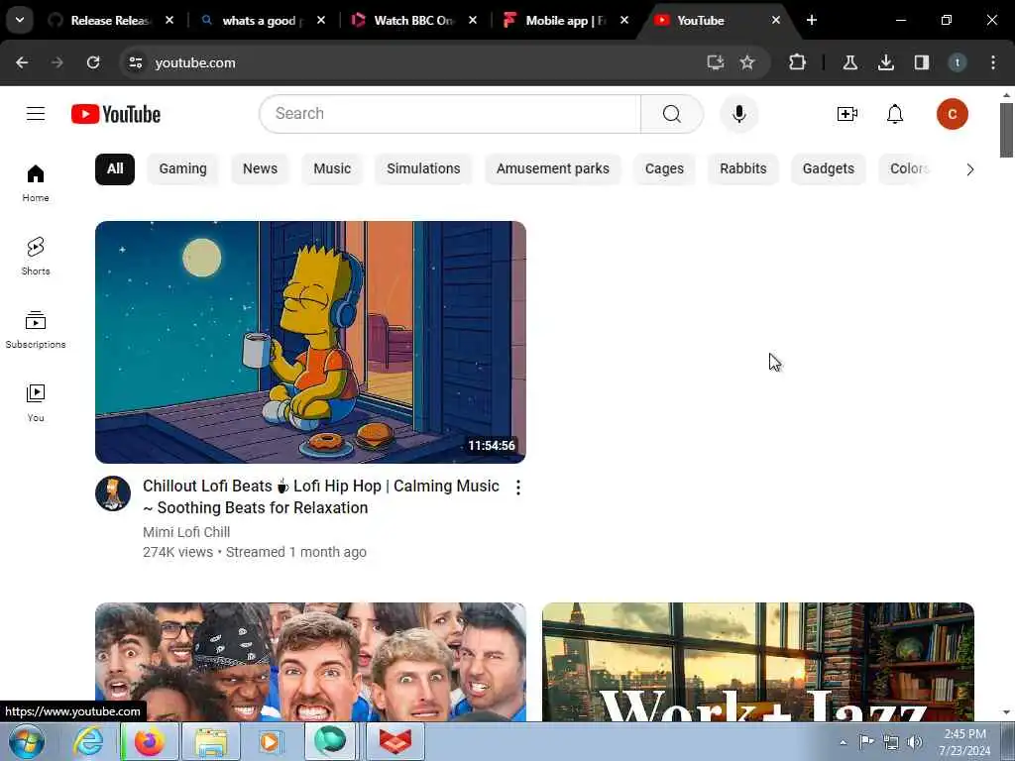Click the magnifier search button
This screenshot has width=1015, height=761.
(x=672, y=114)
